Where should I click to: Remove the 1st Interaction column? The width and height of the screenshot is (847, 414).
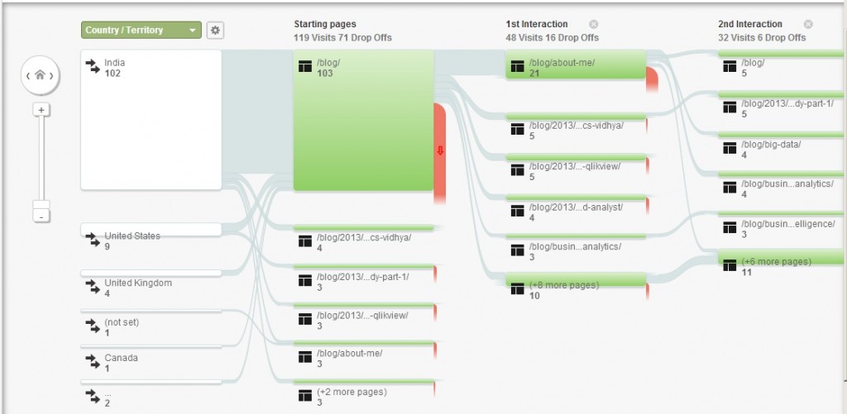[x=594, y=25]
